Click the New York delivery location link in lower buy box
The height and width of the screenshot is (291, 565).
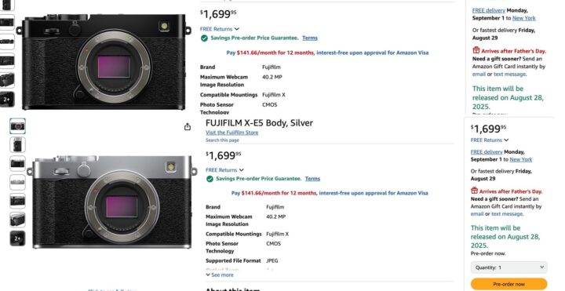tap(521, 159)
